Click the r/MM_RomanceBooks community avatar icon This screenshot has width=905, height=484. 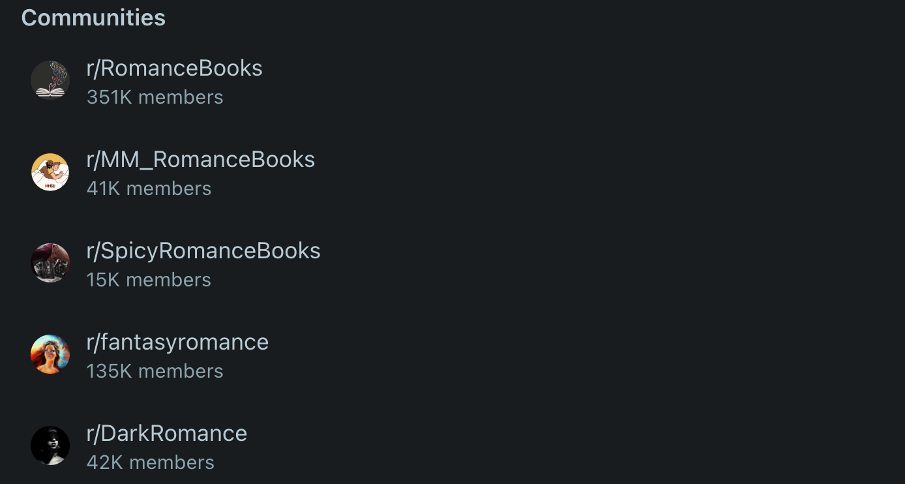tap(50, 172)
